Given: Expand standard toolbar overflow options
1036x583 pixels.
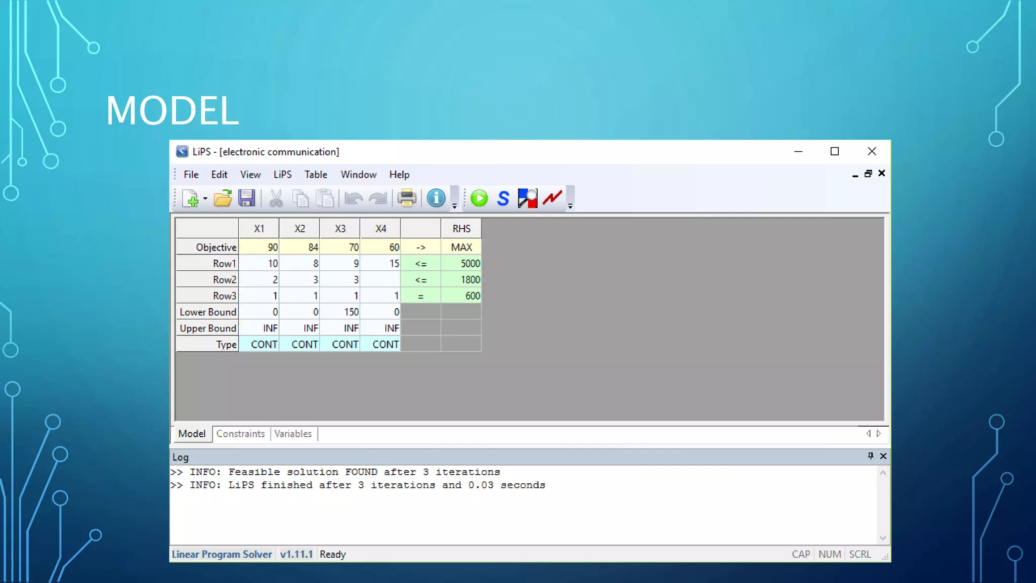Looking at the screenshot, I should 454,205.
